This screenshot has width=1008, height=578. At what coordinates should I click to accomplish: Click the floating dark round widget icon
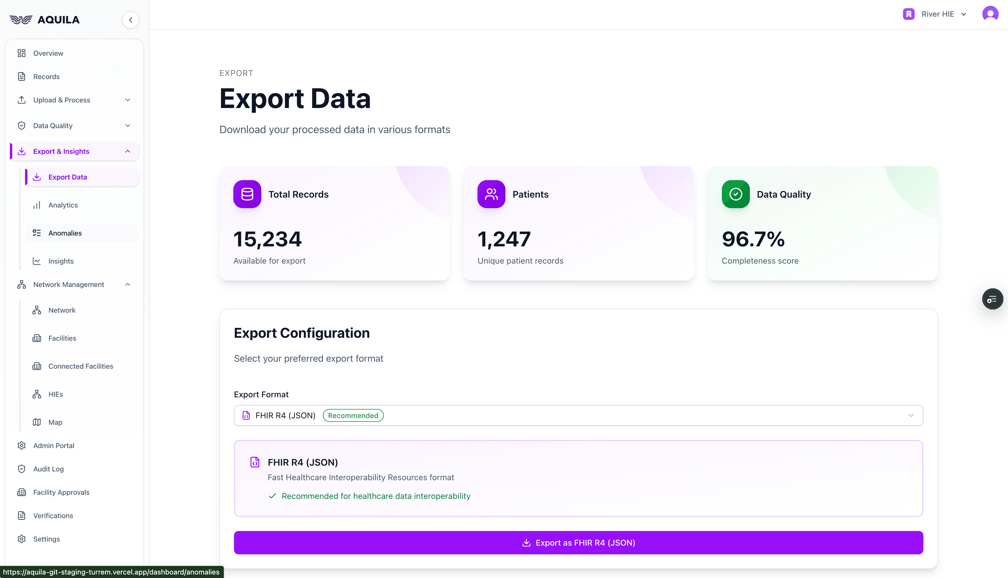point(992,299)
